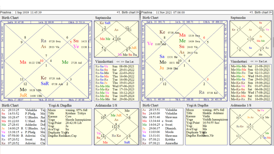
Task: Click the "Vriddh Inauspicious" Yoga entry
Action: (215, 120)
